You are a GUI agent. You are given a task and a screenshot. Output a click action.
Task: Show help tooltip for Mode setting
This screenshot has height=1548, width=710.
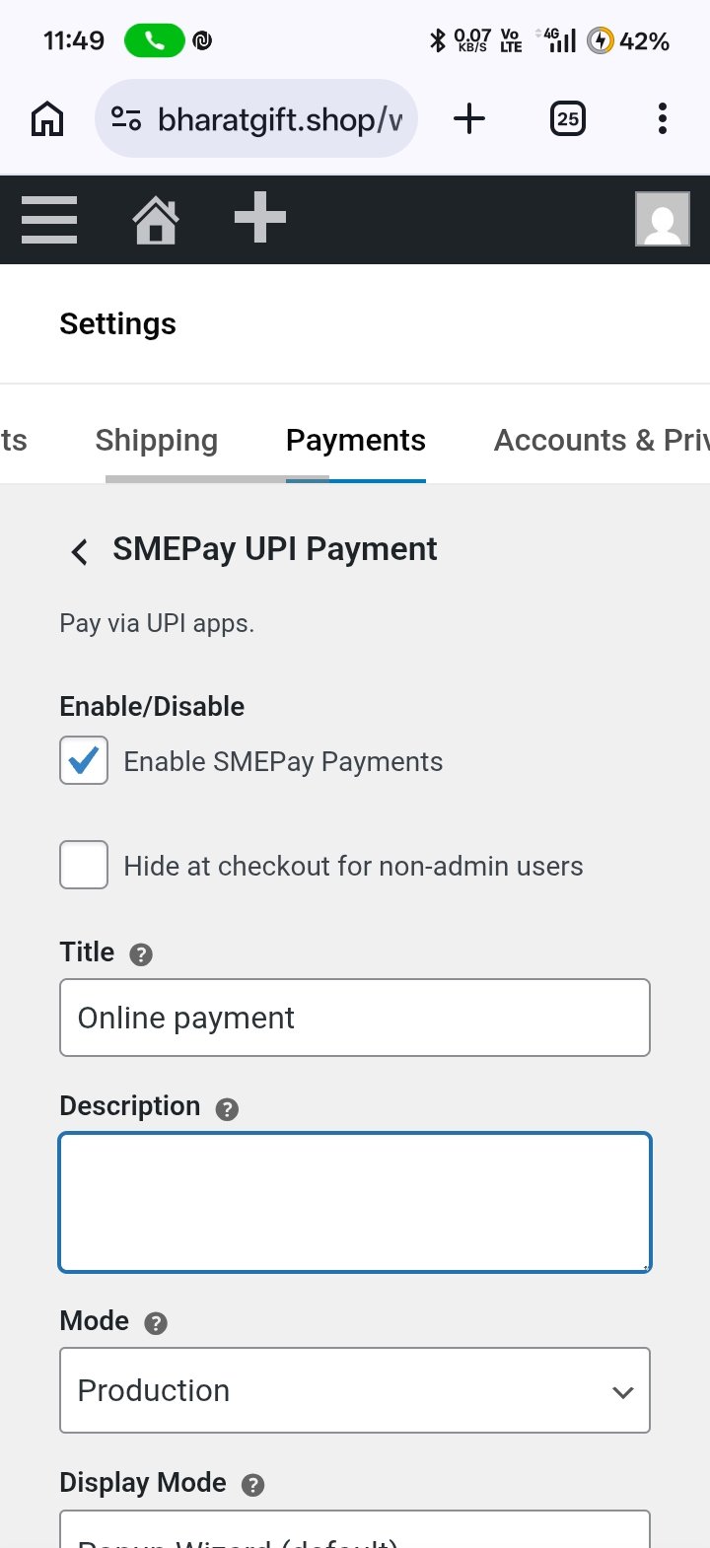click(x=156, y=1323)
